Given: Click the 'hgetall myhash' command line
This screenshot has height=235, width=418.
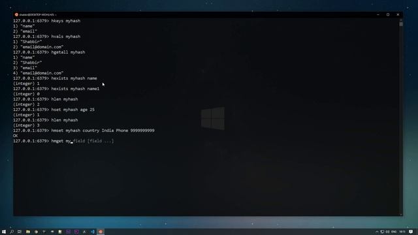Looking at the screenshot, I should pos(49,52).
